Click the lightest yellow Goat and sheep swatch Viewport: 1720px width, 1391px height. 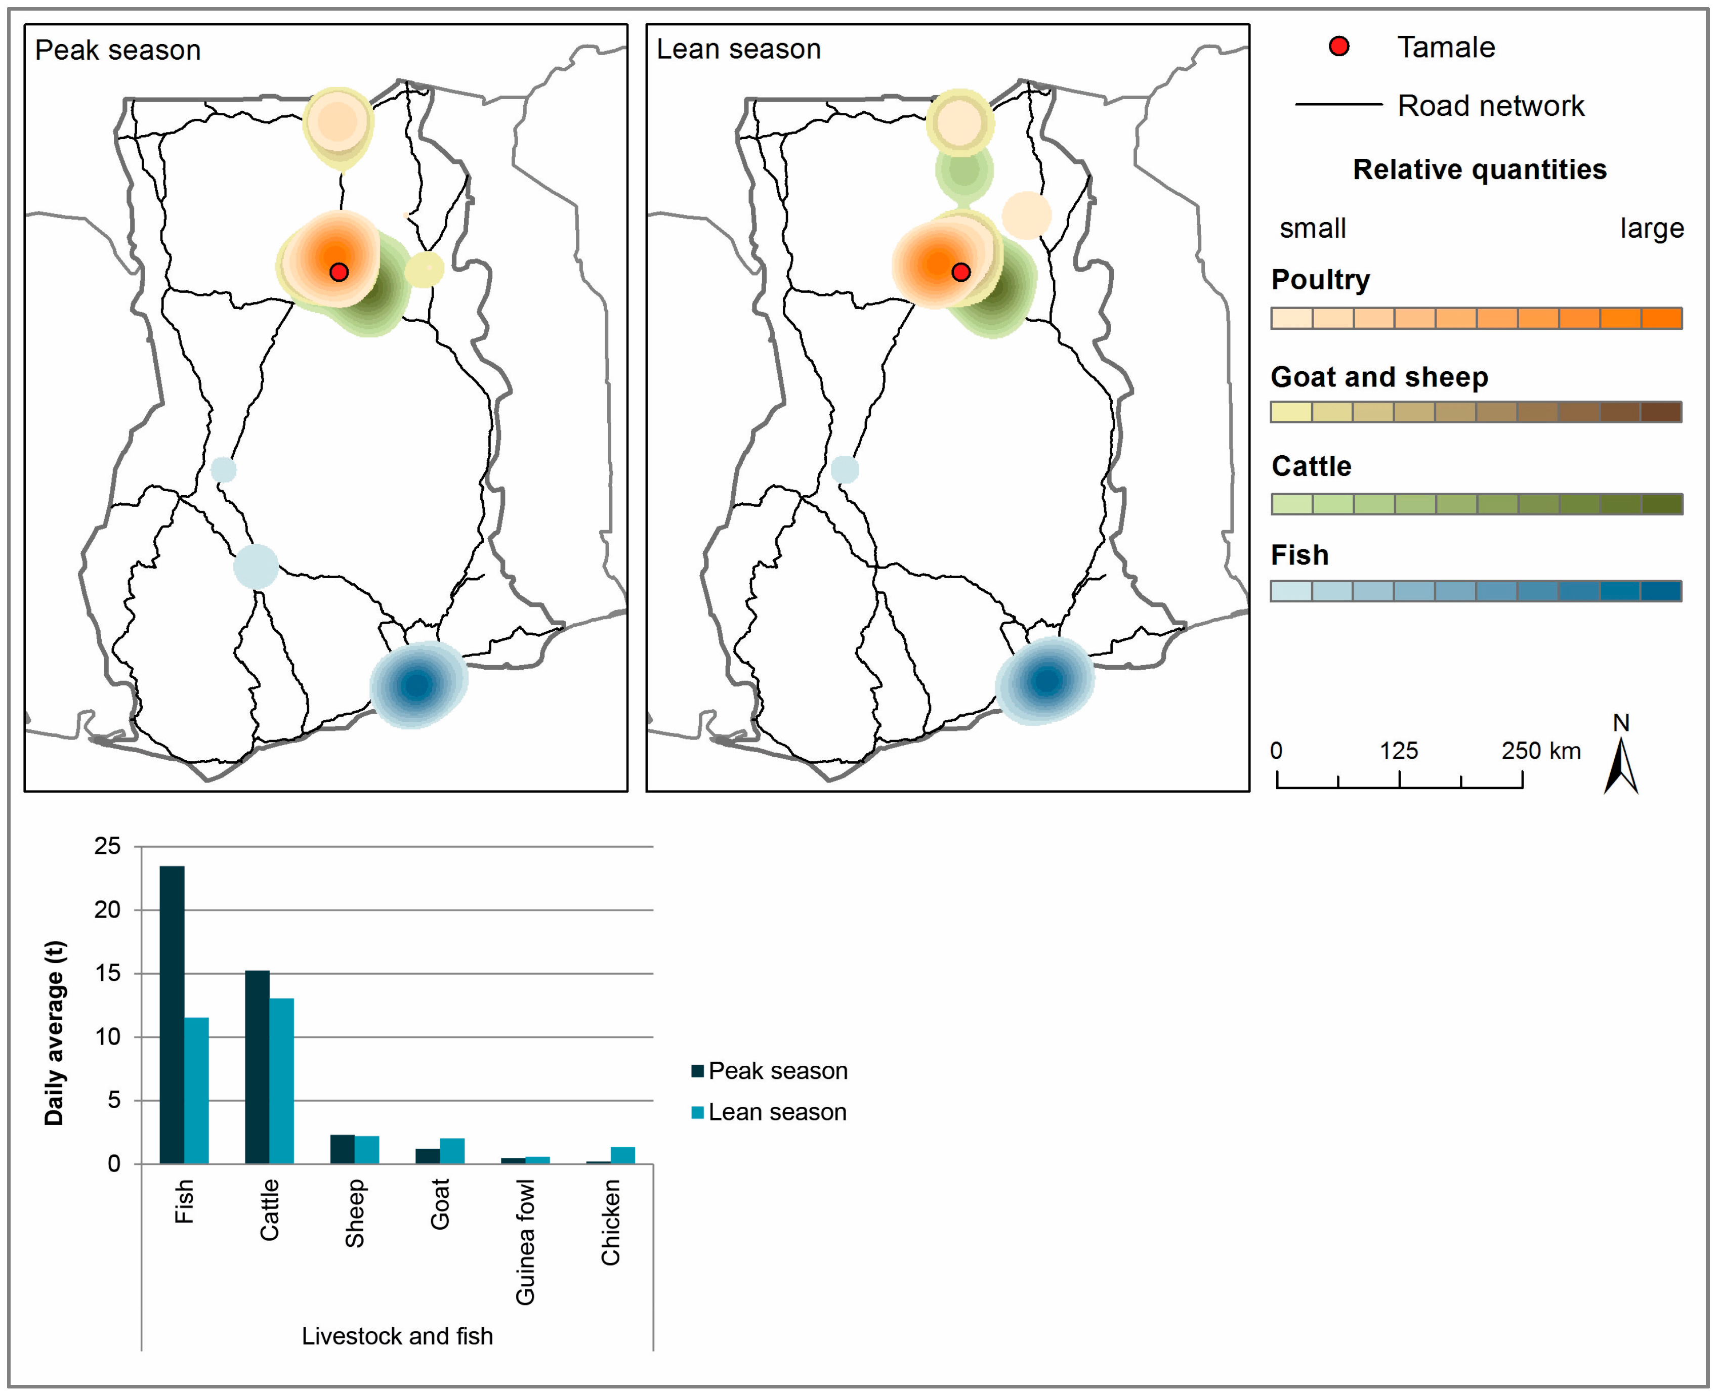coord(1291,412)
